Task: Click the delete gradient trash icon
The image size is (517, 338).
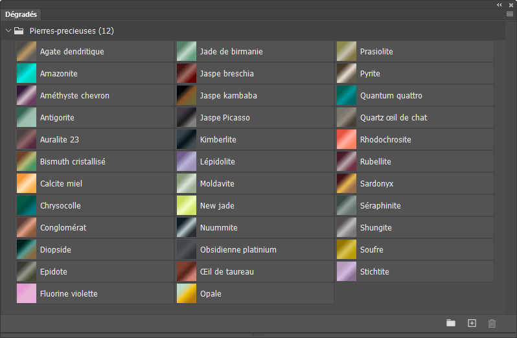Action: [492, 323]
